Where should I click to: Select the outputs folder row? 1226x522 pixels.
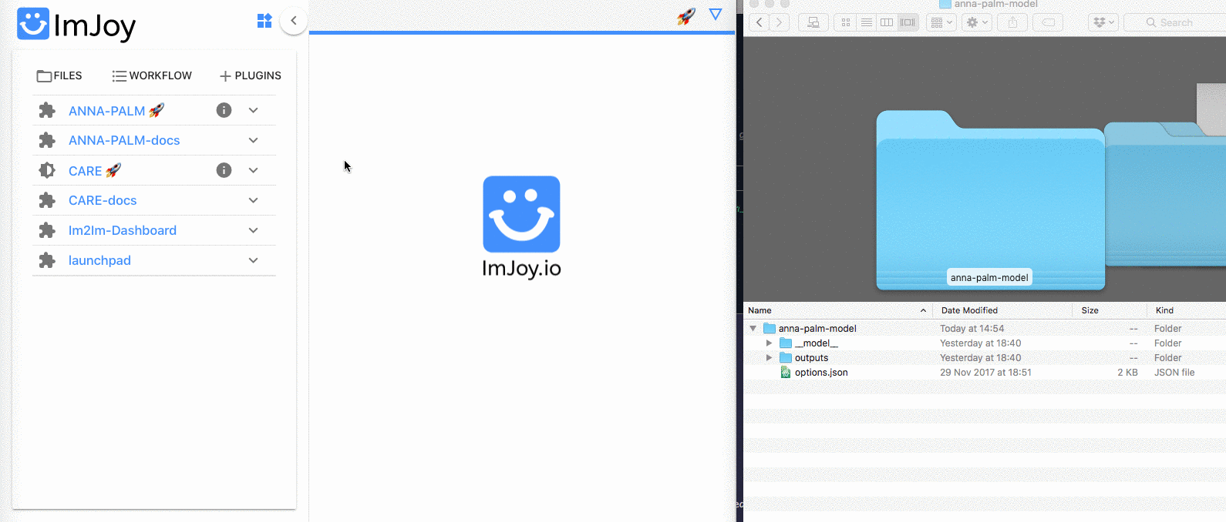pyautogui.click(x=985, y=358)
